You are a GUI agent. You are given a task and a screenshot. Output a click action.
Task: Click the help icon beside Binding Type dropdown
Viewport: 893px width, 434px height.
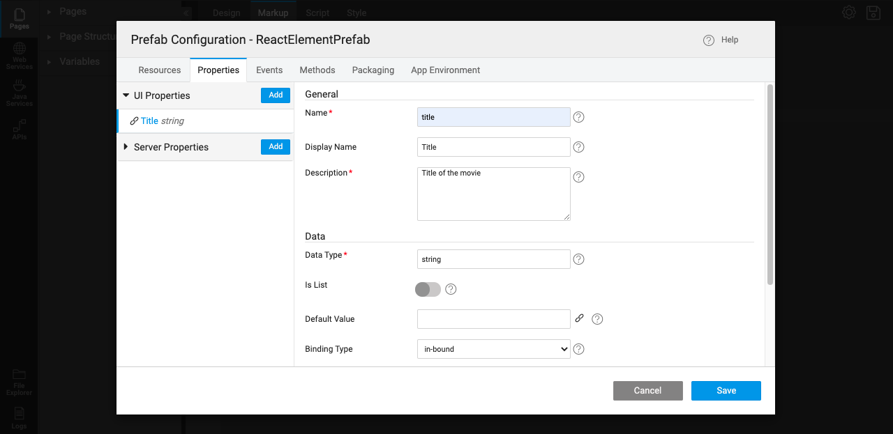click(578, 349)
